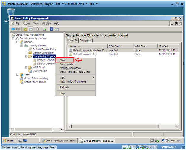Viewport: 186px width, 150px height.
Task: Click the Refresh toolbar icon
Action: tap(44, 29)
